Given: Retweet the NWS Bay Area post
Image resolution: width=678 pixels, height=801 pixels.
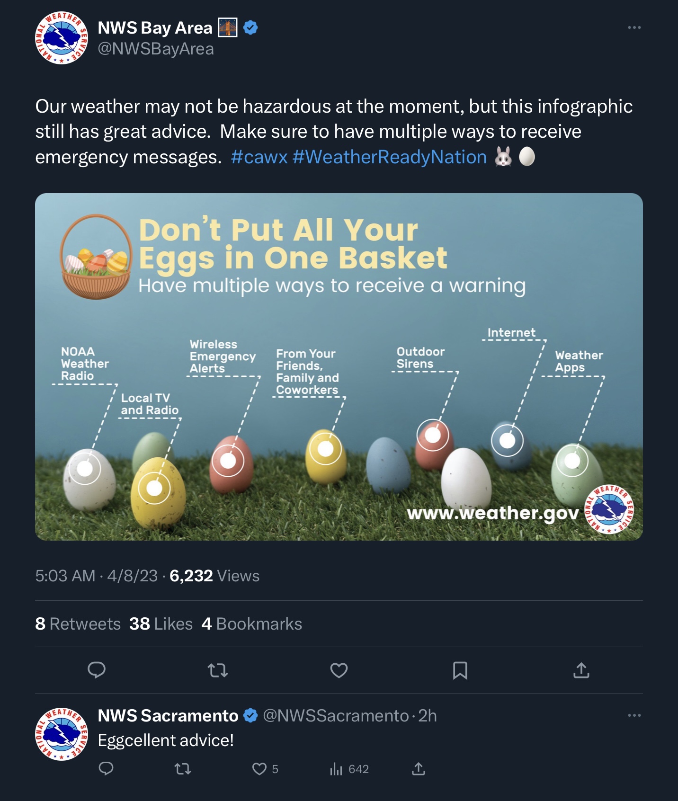Looking at the screenshot, I should [218, 670].
